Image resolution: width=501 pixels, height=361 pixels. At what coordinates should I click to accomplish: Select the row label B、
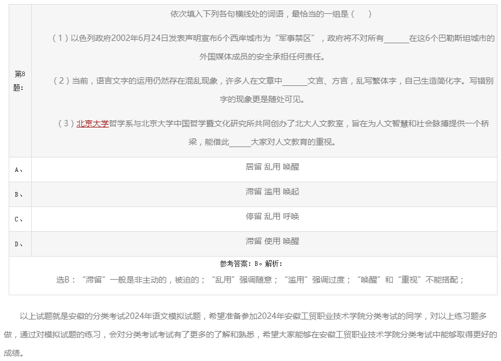point(18,194)
